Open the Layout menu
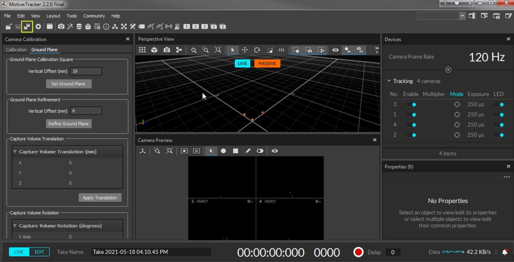The width and height of the screenshot is (514, 262). click(53, 16)
